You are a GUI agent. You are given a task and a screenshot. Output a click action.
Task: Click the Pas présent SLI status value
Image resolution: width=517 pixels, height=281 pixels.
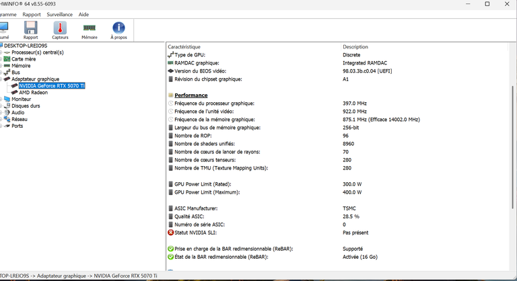pyautogui.click(x=355, y=233)
